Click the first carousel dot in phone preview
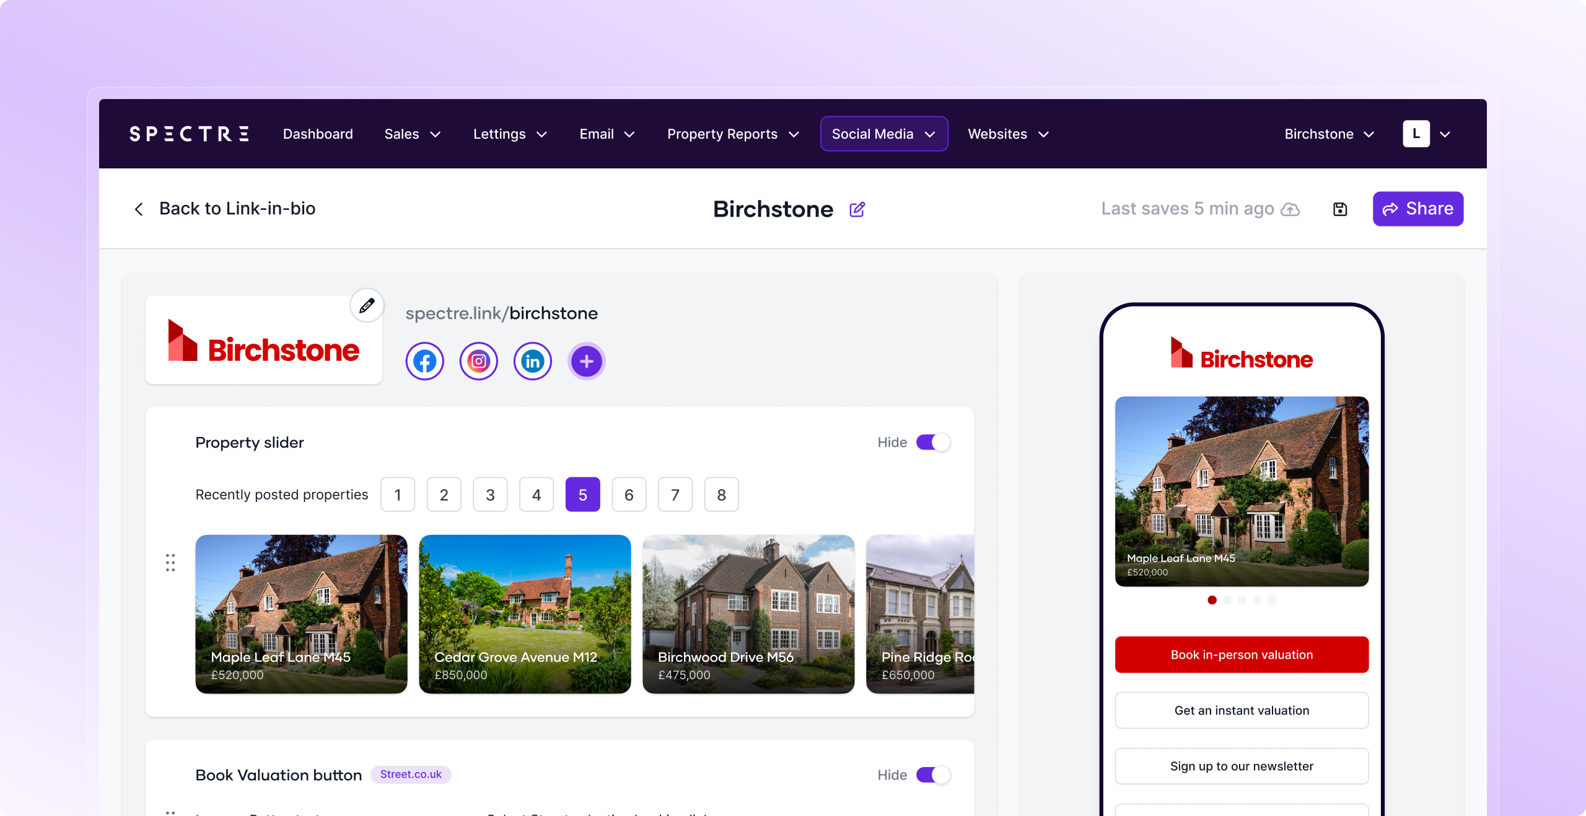1586x816 pixels. pyautogui.click(x=1212, y=599)
